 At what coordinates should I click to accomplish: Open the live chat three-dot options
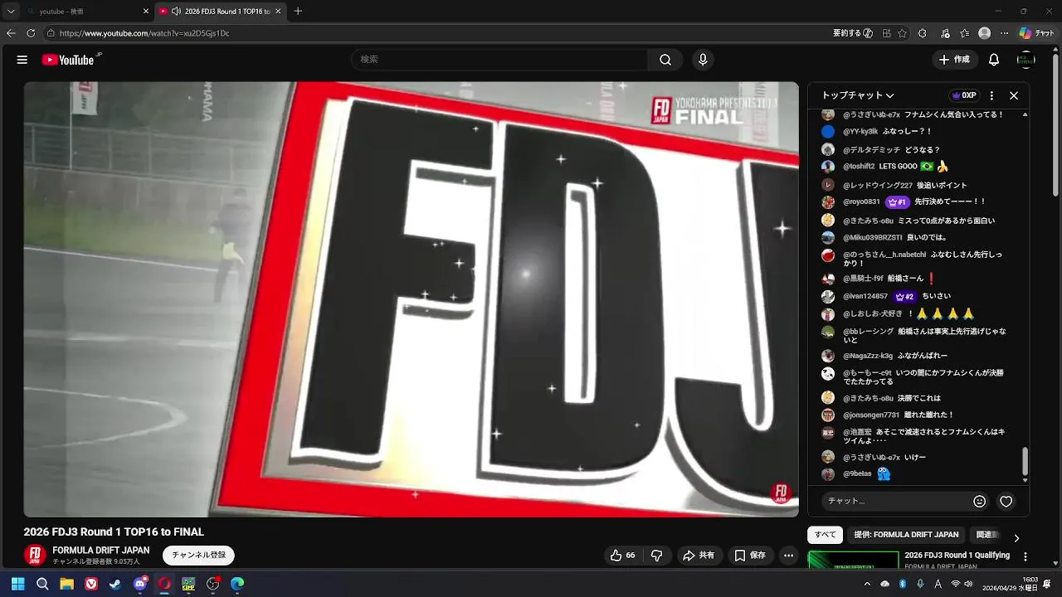991,95
